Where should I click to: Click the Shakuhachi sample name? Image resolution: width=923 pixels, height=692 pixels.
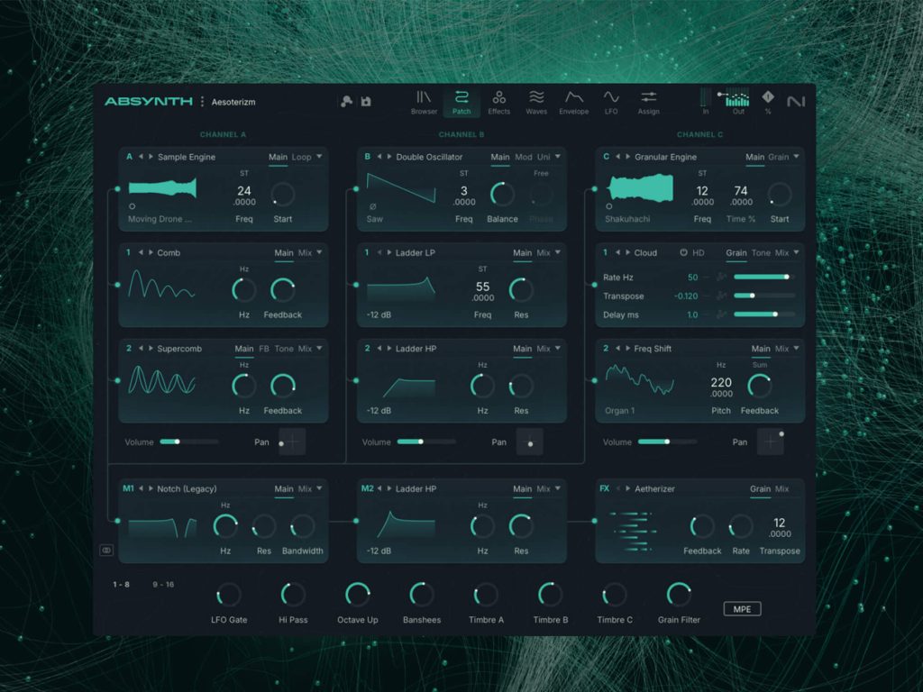pos(627,219)
